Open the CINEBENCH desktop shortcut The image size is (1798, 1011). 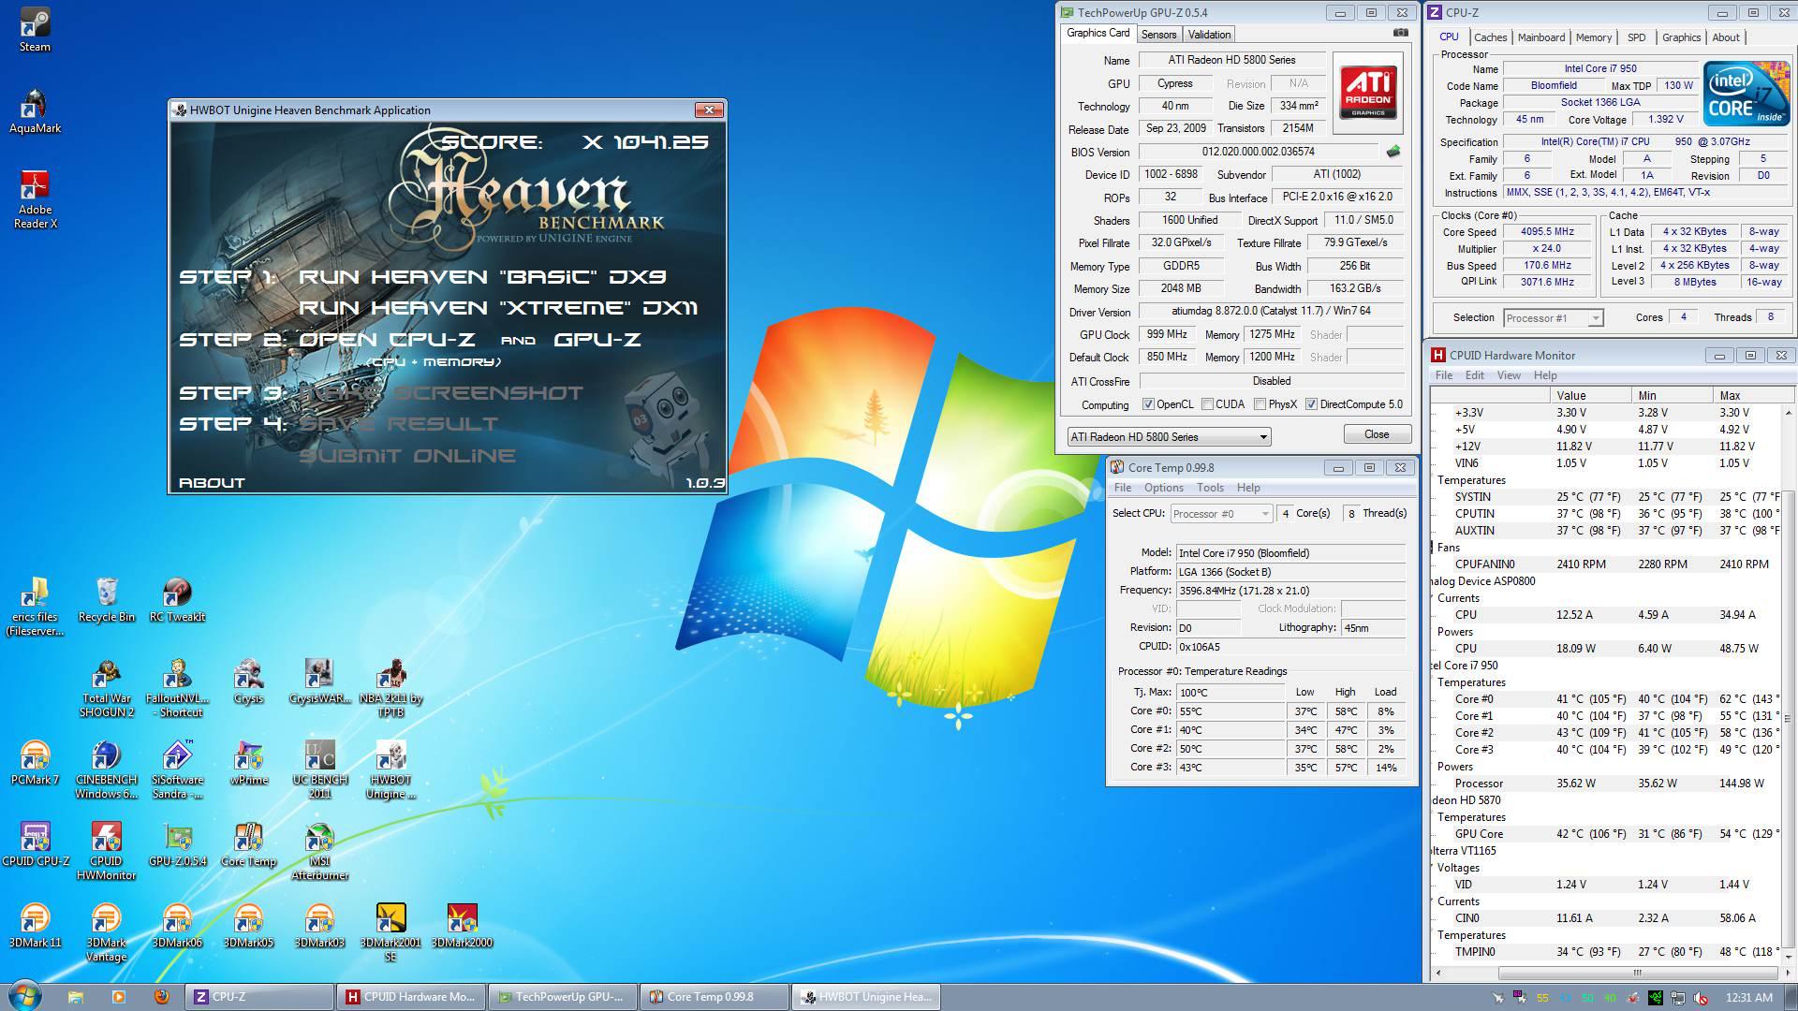[106, 769]
